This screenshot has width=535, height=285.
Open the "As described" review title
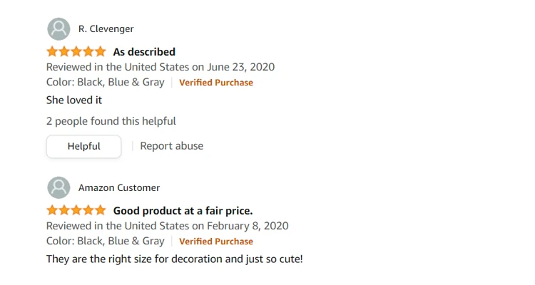[144, 52]
